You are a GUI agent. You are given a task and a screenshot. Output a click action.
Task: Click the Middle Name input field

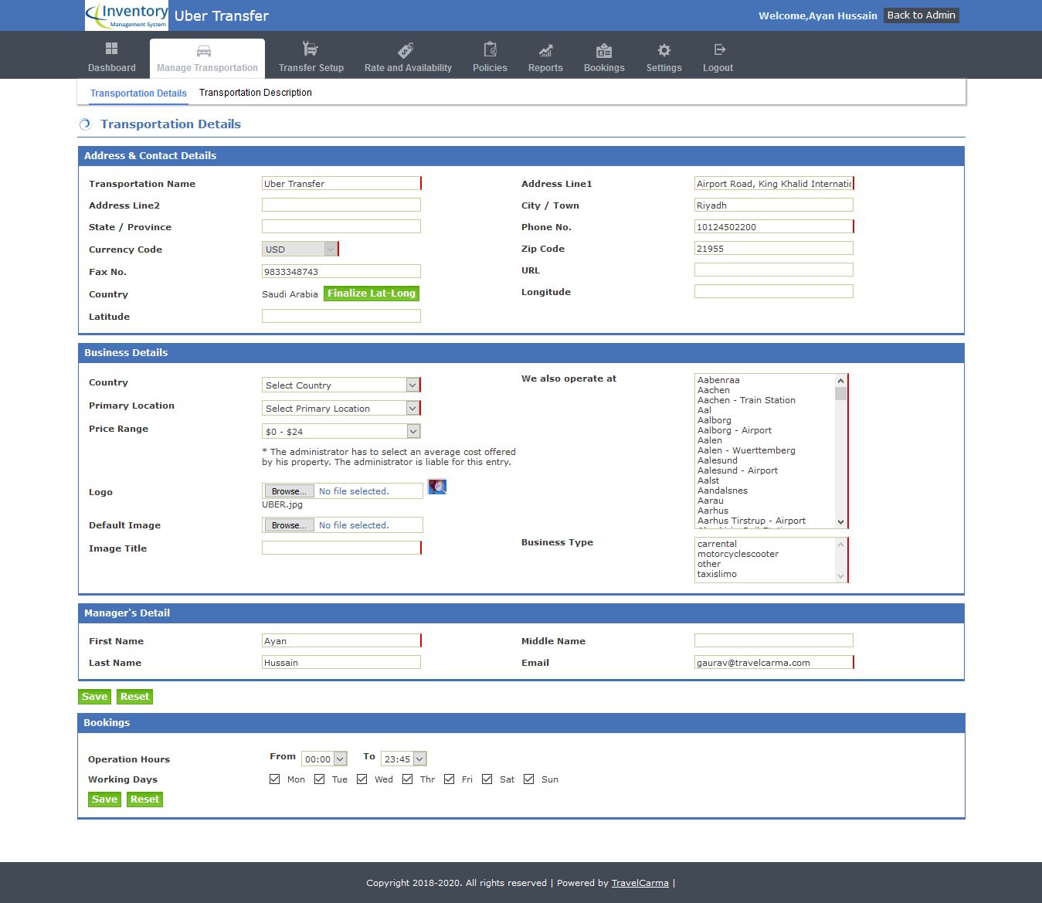[773, 640]
